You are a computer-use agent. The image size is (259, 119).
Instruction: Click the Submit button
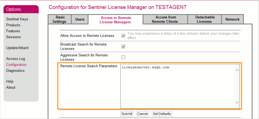point(127,114)
